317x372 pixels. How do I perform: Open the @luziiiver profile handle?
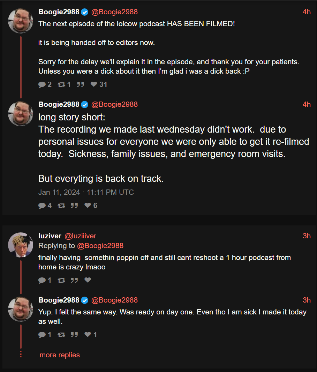pos(81,236)
